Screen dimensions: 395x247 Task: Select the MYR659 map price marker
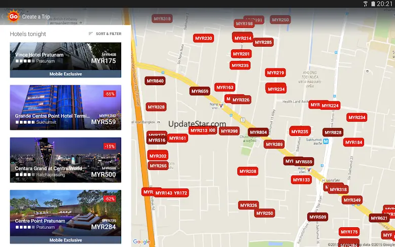(200, 91)
